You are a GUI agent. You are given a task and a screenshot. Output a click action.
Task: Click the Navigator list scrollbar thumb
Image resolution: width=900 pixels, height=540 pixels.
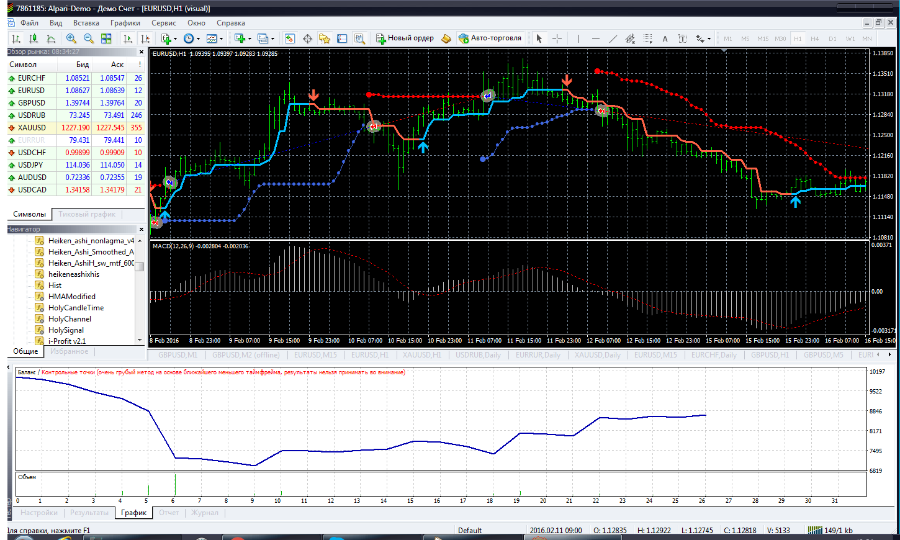[140, 267]
